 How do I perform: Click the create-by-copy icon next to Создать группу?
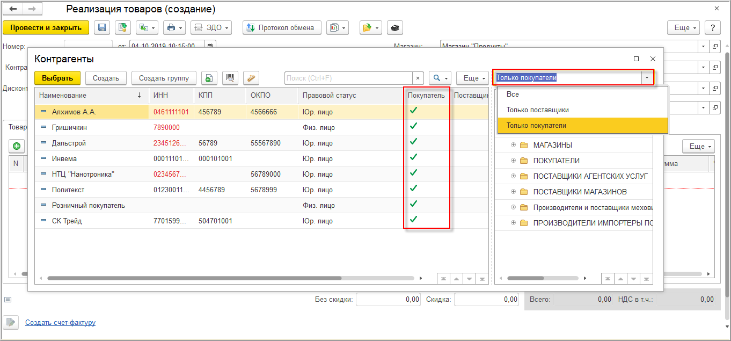pyautogui.click(x=209, y=78)
